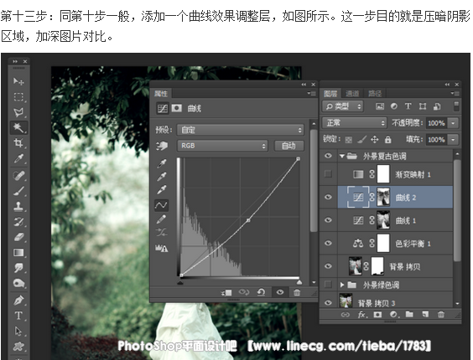Click the 自动 auto button
Viewport: 473px width, 360px height.
(x=288, y=146)
